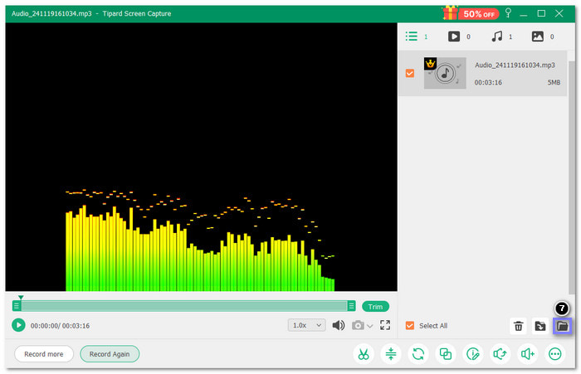Uncheck the Audio_241119161034.mp3 recording checkbox

click(409, 74)
